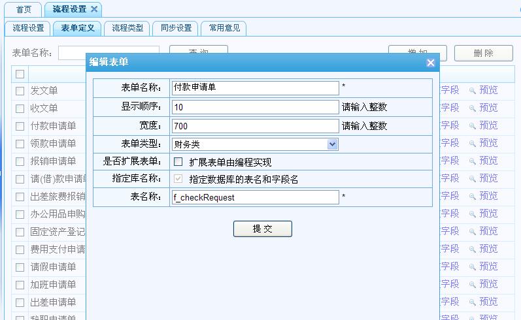Go to the 首页 tab
Image resolution: width=521 pixels, height=320 pixels.
pyautogui.click(x=23, y=9)
